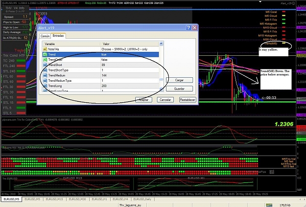Click the numeric icon beside TrendLong
Viewport: 306px width, 207px height.
(45, 86)
